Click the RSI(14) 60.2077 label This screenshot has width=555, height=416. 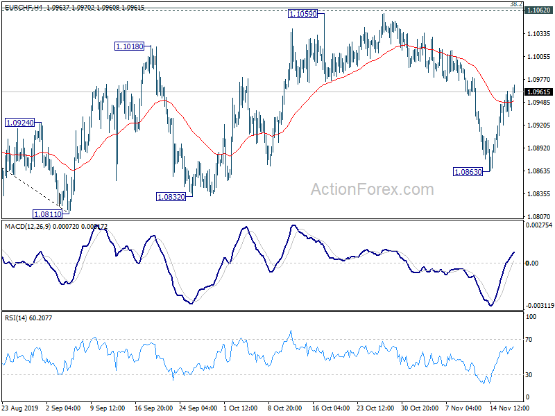(28, 318)
